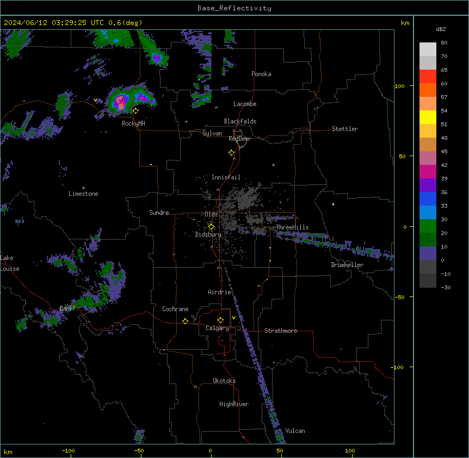Click the -100 tick label on horizontal axis

tap(68, 450)
